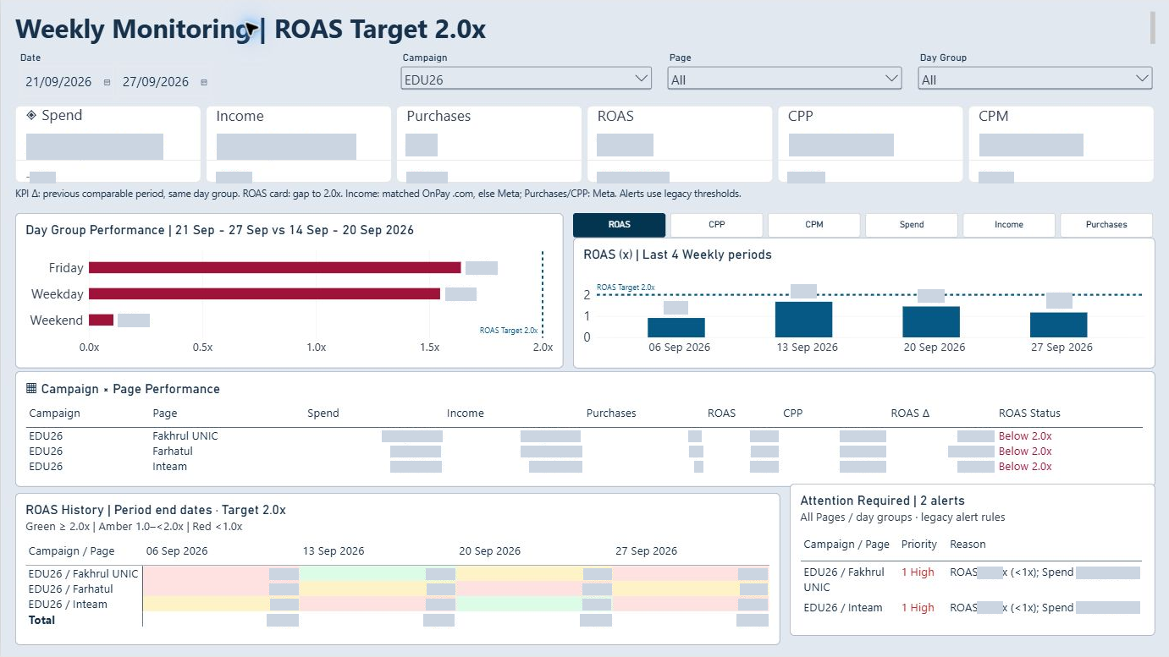The height and width of the screenshot is (657, 1169).
Task: Click the vertical scrollbar at the page edge
Action: (x=1152, y=27)
